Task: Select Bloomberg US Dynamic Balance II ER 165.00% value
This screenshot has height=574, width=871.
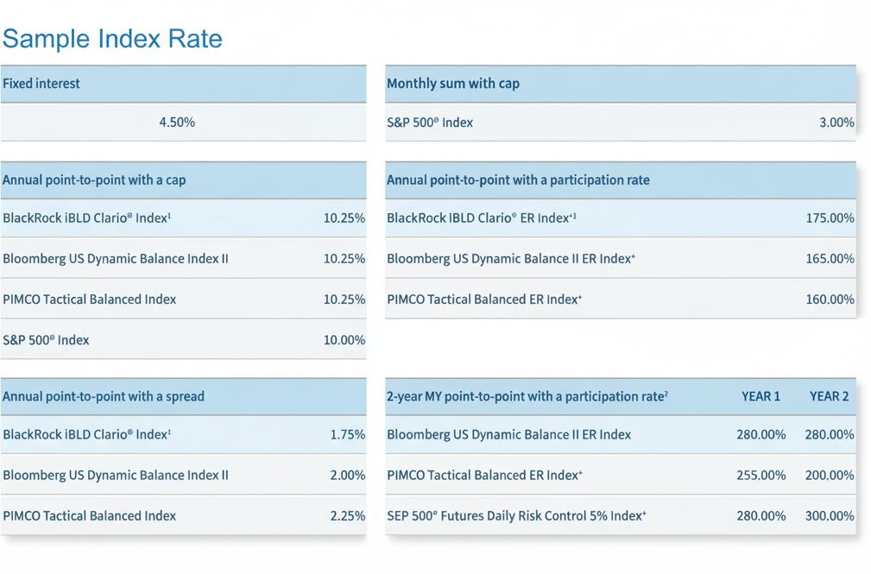Action: click(830, 259)
